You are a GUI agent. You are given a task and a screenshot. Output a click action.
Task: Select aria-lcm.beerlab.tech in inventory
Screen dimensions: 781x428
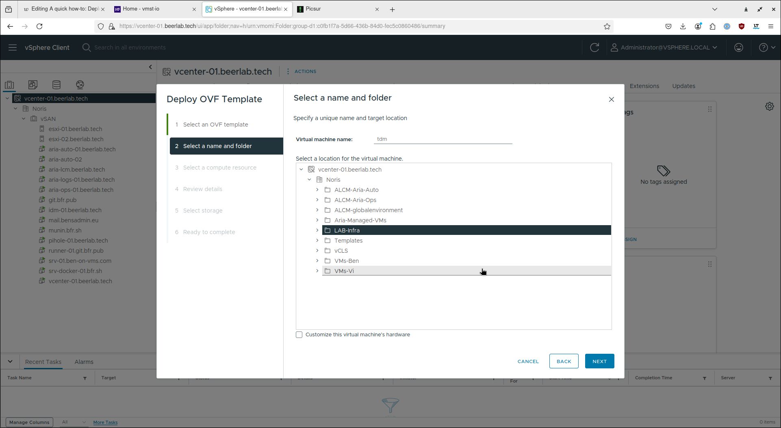click(x=76, y=170)
